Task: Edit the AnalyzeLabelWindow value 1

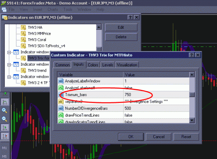Action: 156,81
